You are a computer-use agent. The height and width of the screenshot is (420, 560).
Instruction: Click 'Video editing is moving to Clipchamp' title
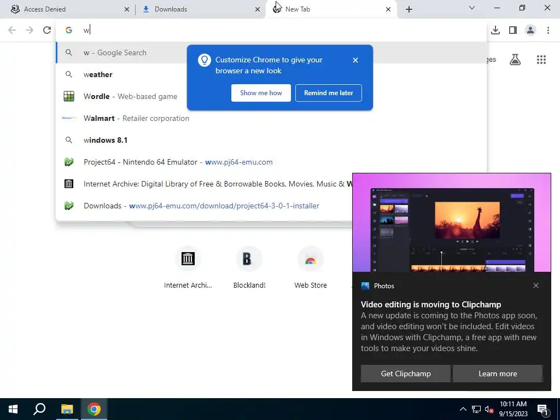[x=431, y=305]
